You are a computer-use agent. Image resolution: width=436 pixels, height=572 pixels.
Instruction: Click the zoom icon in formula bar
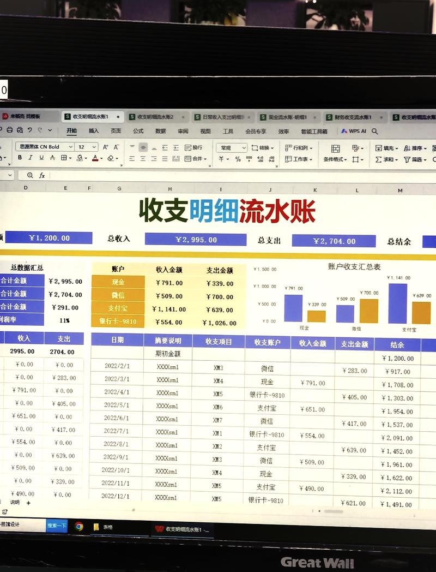coord(30,175)
